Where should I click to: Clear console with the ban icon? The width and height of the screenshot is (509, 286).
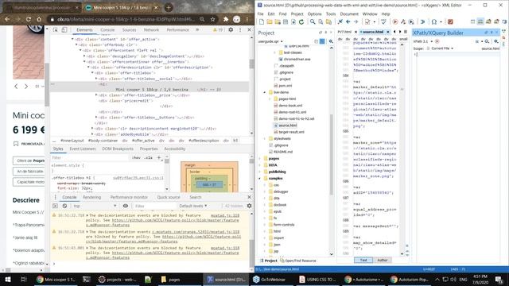click(64, 206)
